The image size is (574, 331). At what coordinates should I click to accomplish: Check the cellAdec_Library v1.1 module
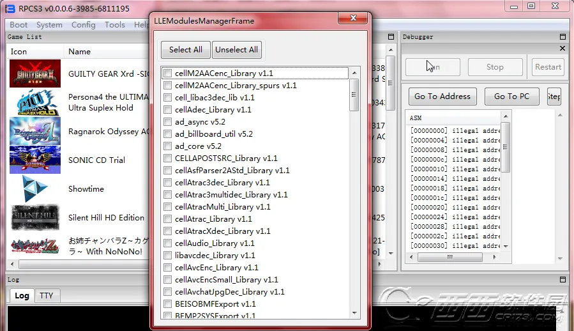coord(168,110)
